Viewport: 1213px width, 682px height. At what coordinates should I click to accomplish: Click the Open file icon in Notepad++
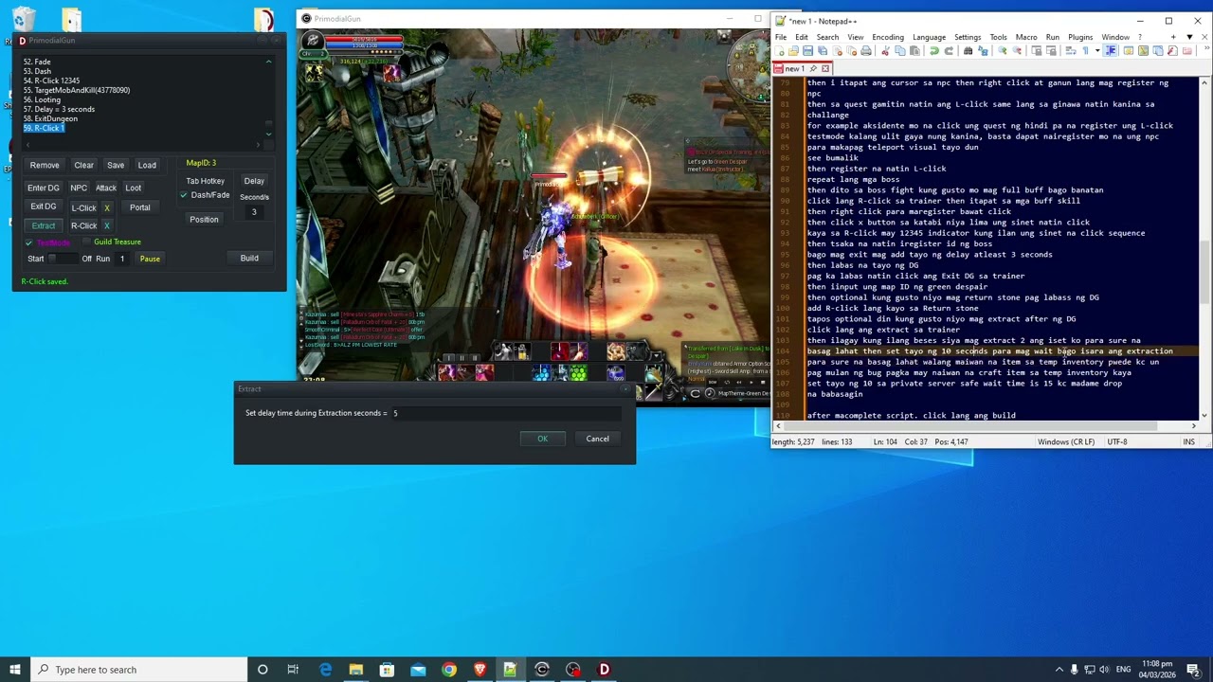tap(794, 50)
